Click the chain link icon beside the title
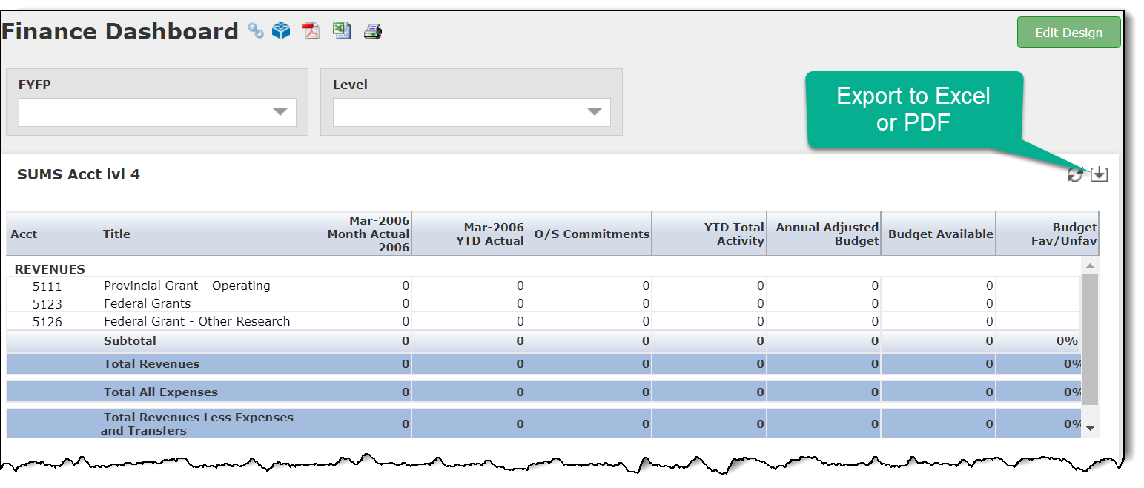 click(x=256, y=31)
